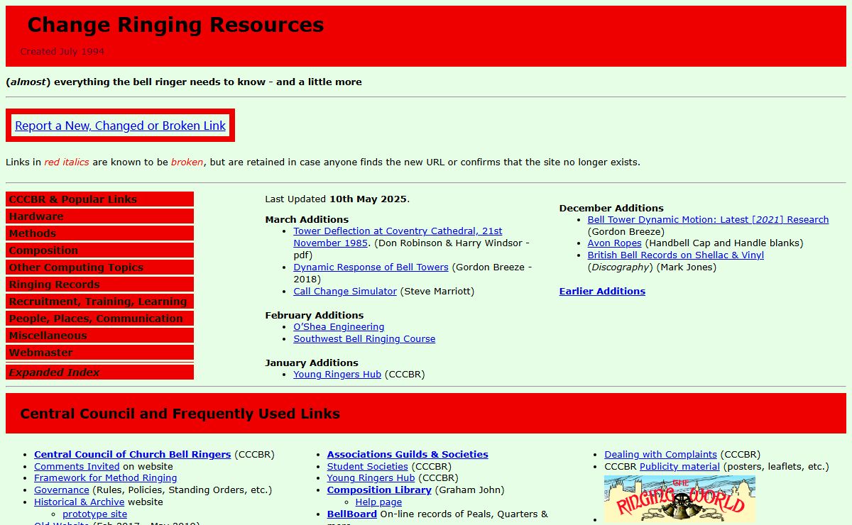Select the Miscellaneous menu item

coord(99,336)
